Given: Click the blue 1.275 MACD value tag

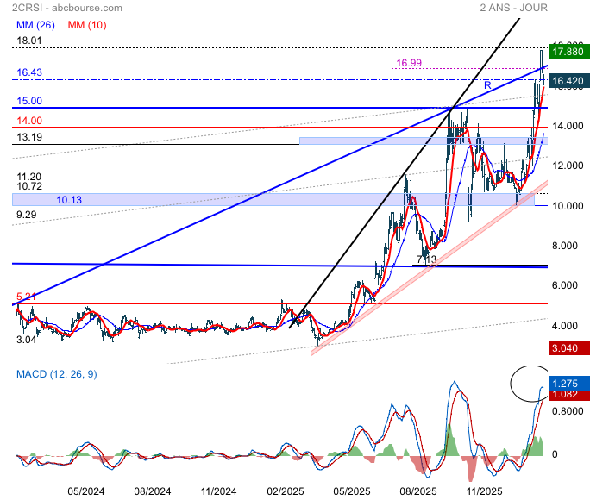Looking at the screenshot, I should (x=569, y=383).
